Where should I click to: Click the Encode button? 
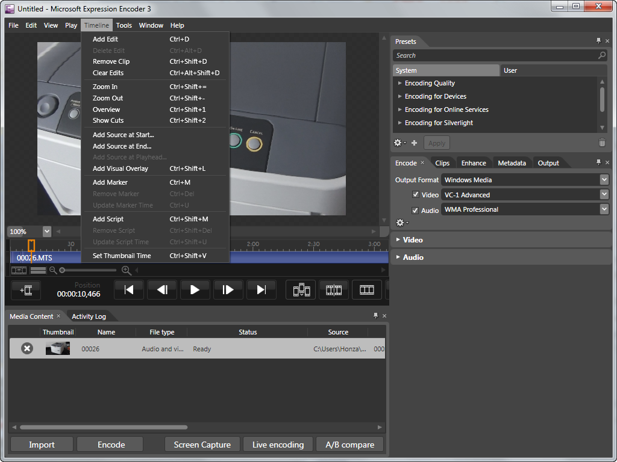pyautogui.click(x=111, y=445)
